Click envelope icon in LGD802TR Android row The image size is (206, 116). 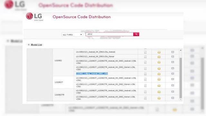tap(173, 92)
